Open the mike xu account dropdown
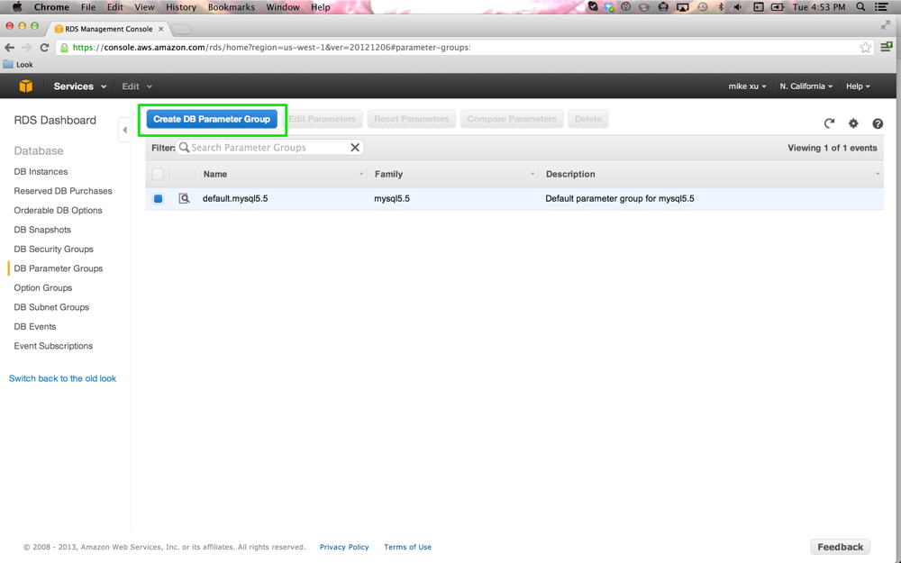 tap(747, 86)
